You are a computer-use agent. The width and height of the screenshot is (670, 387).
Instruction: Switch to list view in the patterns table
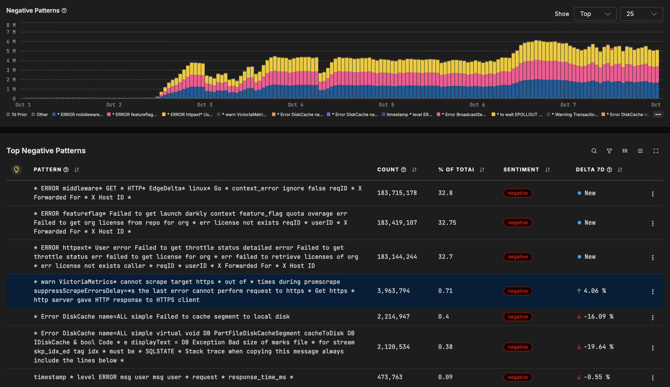640,151
